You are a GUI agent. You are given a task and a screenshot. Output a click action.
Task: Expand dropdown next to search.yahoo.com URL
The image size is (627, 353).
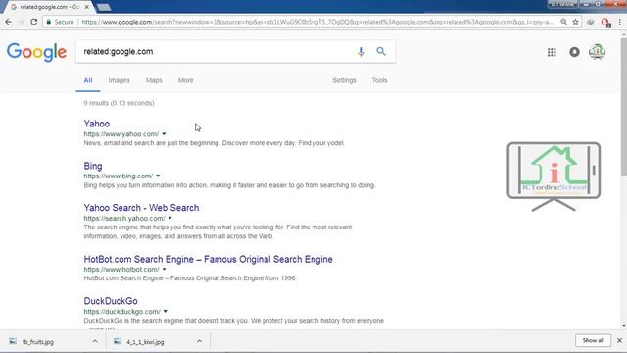coord(169,218)
